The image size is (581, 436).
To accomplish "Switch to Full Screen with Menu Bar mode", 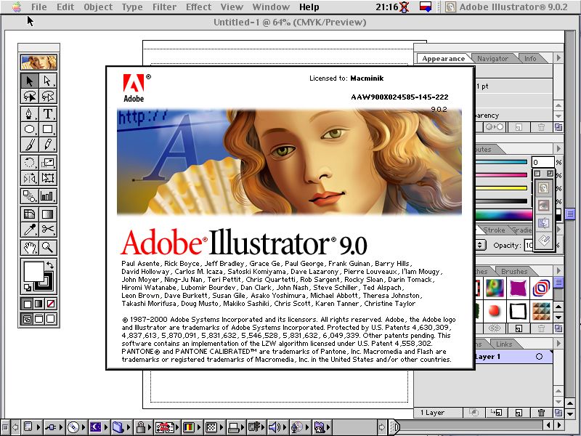I will point(39,319).
